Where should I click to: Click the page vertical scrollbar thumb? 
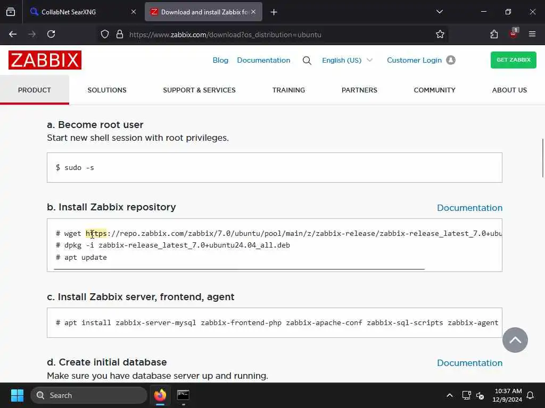(x=542, y=158)
